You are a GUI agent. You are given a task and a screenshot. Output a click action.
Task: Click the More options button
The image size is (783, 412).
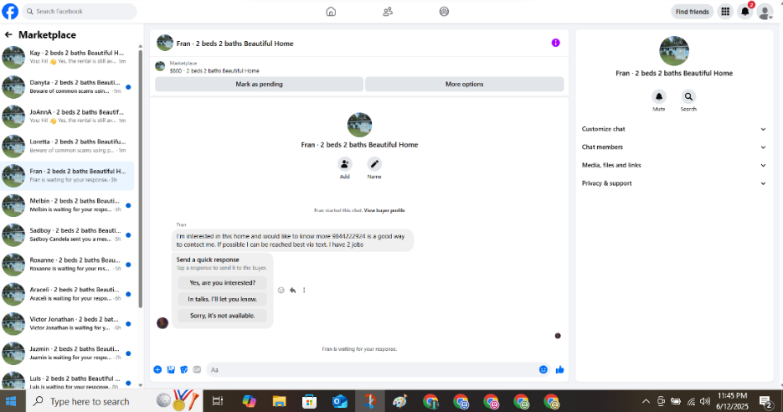(465, 84)
